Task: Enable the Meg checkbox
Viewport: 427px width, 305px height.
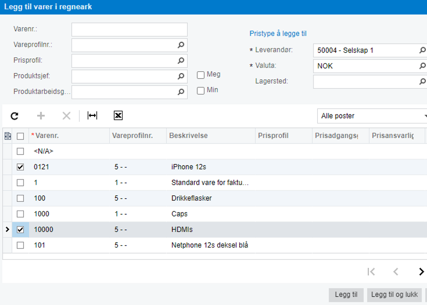Action: click(201, 75)
